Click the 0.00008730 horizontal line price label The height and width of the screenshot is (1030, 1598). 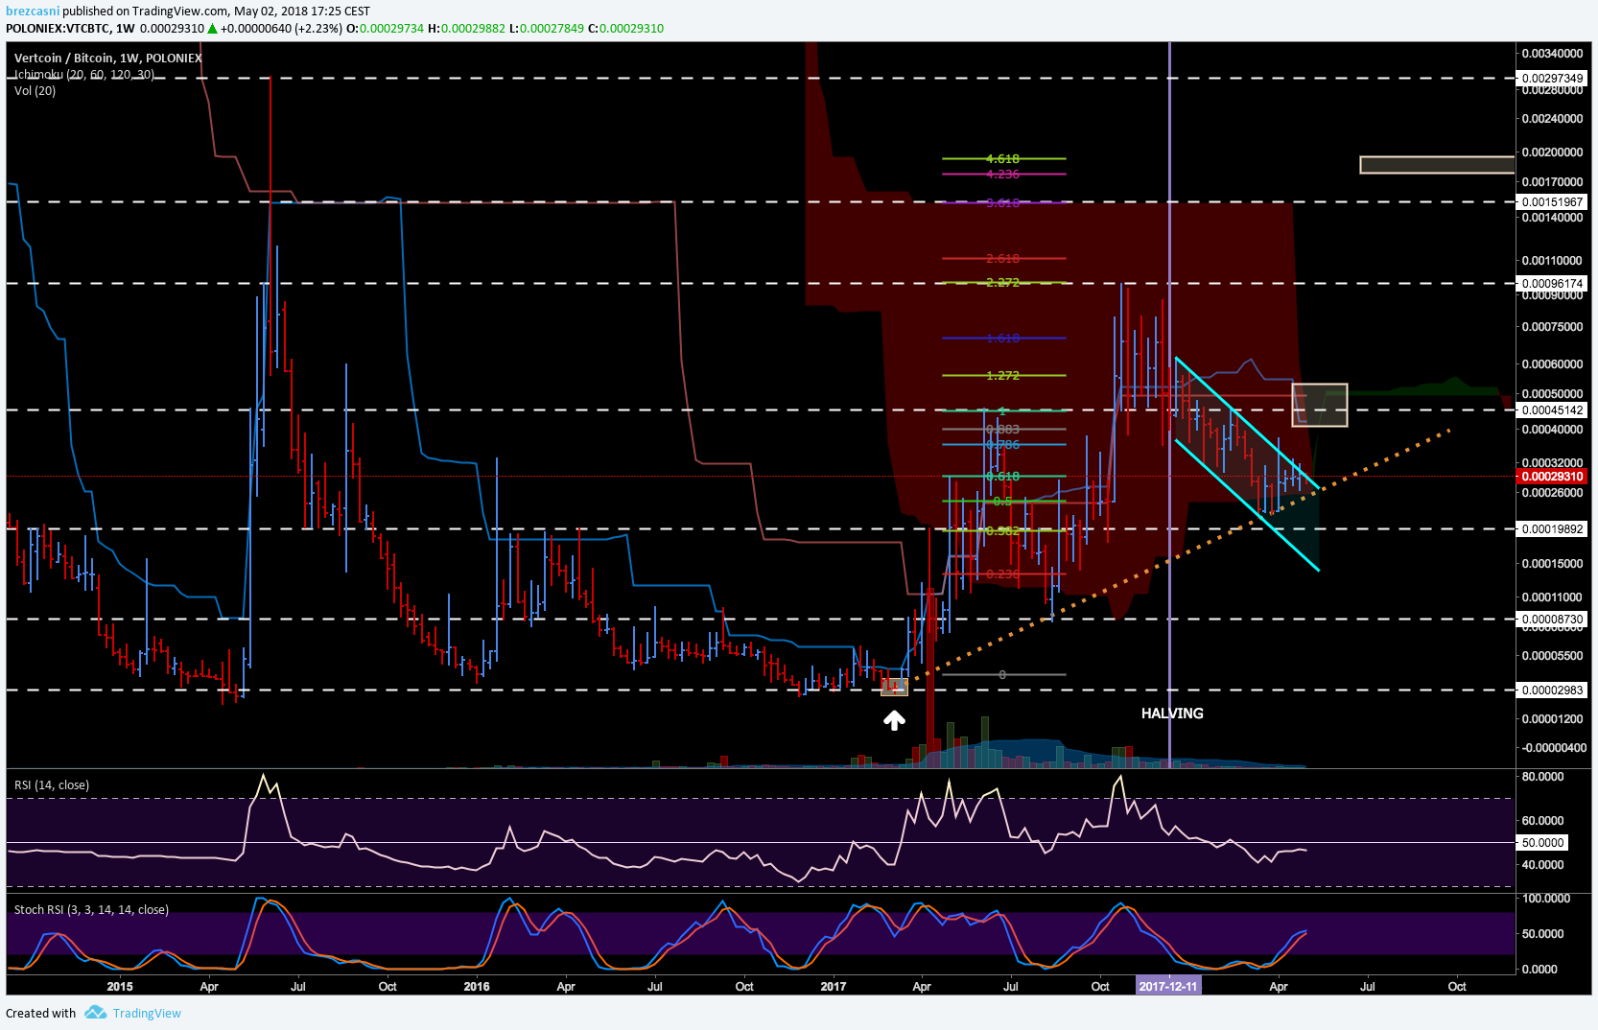1552,620
